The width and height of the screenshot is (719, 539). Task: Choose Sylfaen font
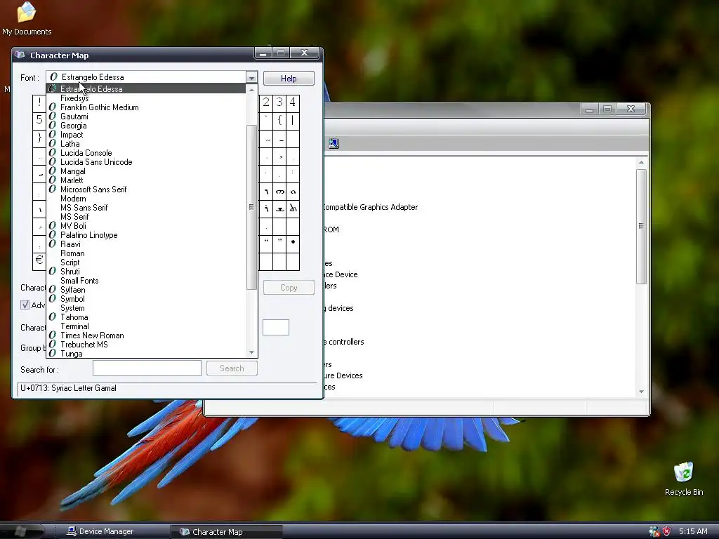click(x=146, y=290)
